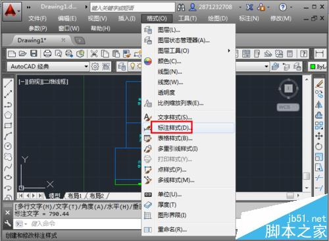Click the Plot Preview icon
Screen dimensions: 329x241
(x=59, y=53)
